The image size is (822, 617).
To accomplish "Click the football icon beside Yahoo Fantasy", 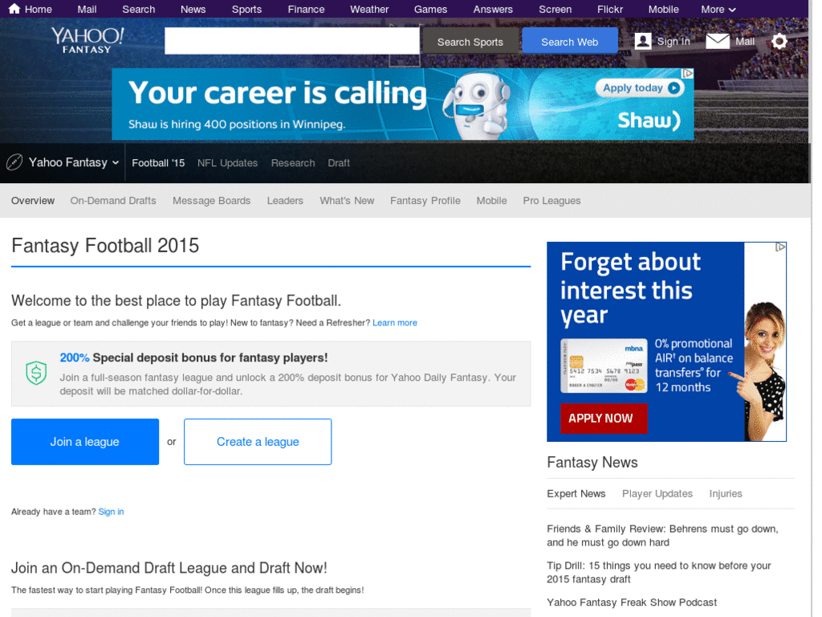I will pos(14,162).
